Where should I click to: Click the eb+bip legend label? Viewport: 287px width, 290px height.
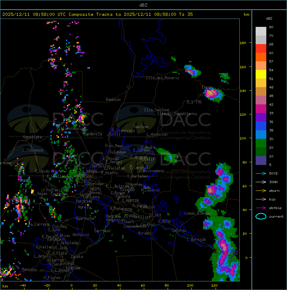click(x=275, y=208)
